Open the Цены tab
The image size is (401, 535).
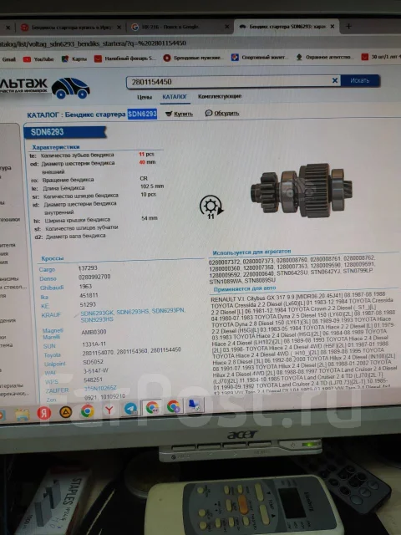click(145, 97)
